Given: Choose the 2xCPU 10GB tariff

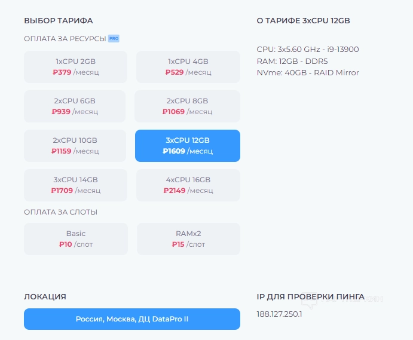Looking at the screenshot, I should pos(75,146).
